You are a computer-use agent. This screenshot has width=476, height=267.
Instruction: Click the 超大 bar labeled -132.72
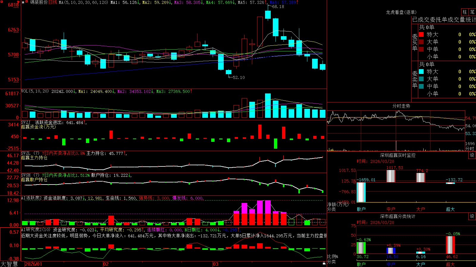450,183
